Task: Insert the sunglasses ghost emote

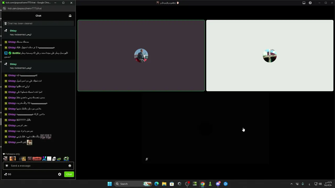Action: (x=54, y=159)
